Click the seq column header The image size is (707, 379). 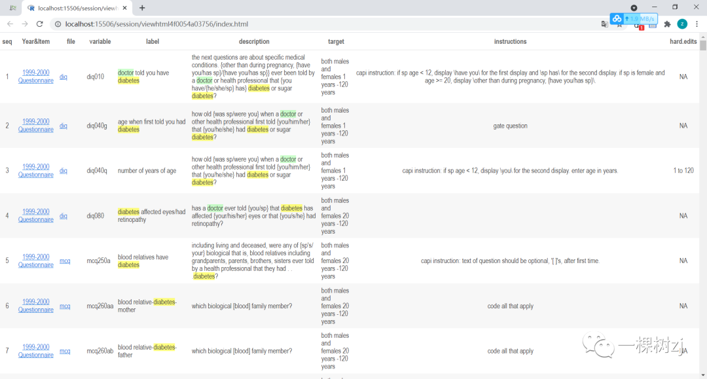click(7, 41)
